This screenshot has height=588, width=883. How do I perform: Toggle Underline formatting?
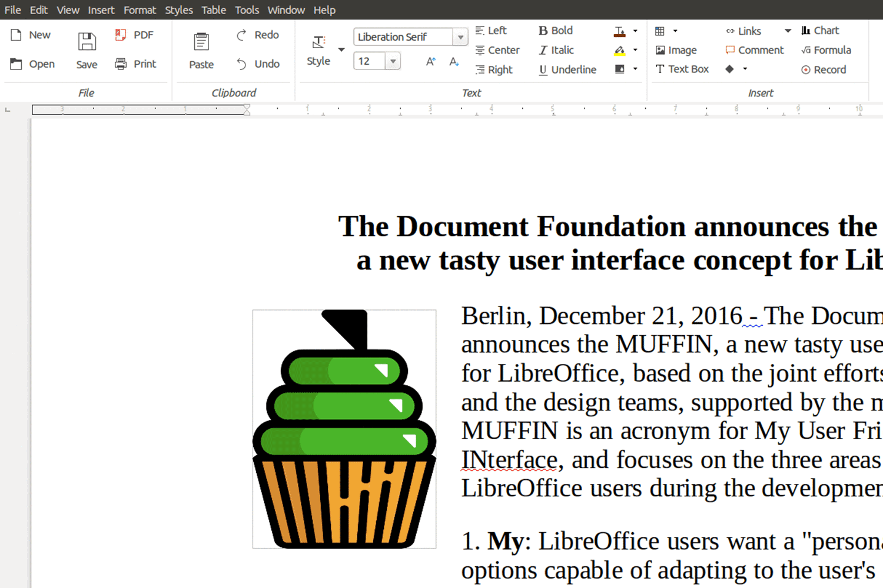tap(567, 70)
